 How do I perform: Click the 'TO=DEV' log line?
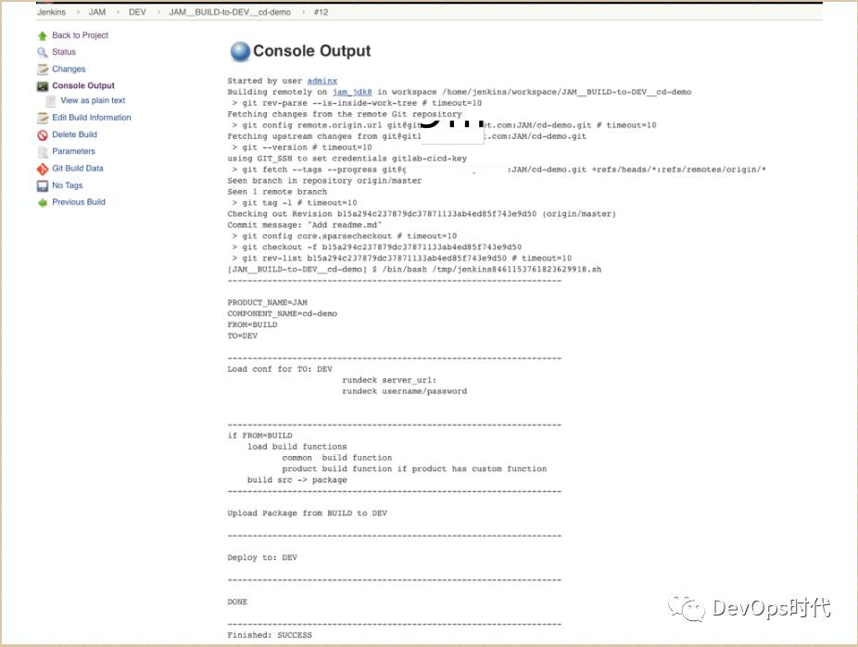click(x=243, y=336)
